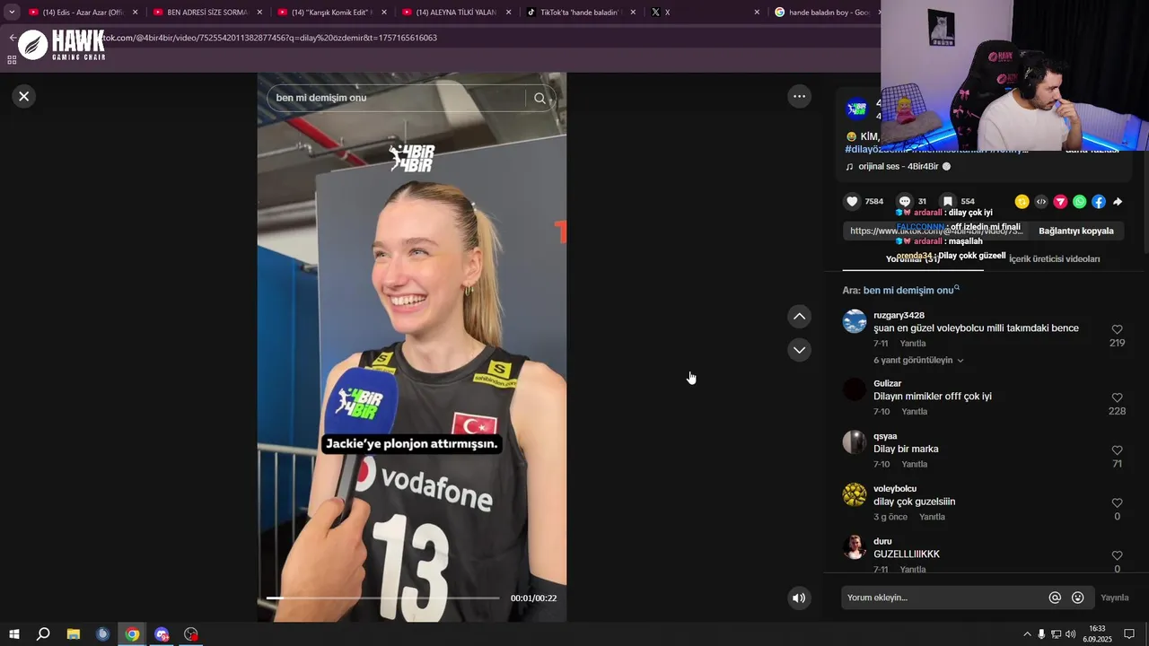This screenshot has height=646, width=1149.
Task: Show hidden system tray icons
Action: 1027,634
